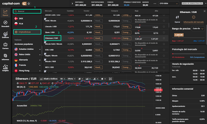Favorite Bitcoin Gold / Bitcoin with the star
Viewport: 207px width, 124px height.
[x=164, y=44]
